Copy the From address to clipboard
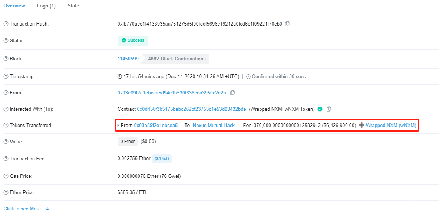This screenshot has height=216, width=439. [x=232, y=93]
